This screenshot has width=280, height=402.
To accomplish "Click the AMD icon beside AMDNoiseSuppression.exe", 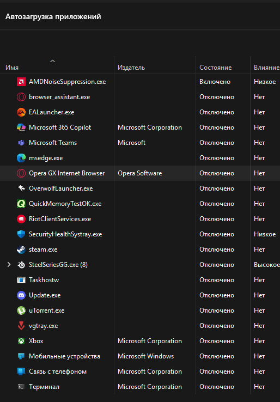I will click(21, 82).
